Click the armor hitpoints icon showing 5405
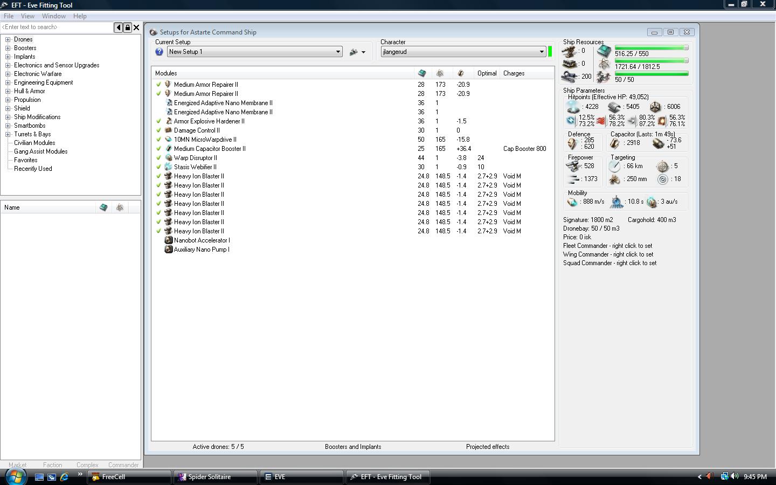Viewport: 776px width, 485px height. 614,107
